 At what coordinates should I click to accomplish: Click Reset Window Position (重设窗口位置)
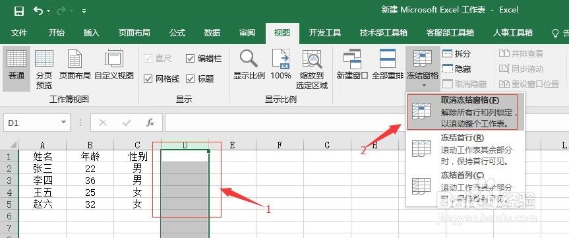click(529, 84)
